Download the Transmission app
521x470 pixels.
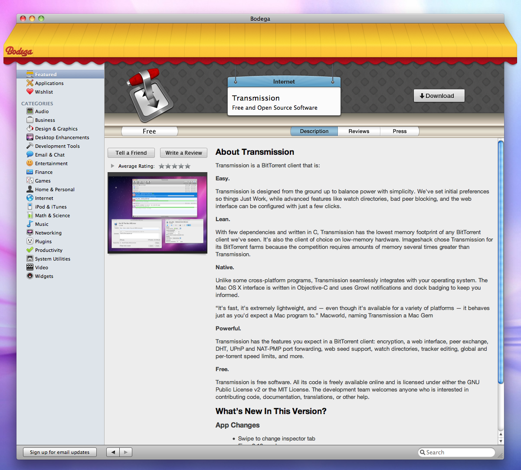[439, 96]
